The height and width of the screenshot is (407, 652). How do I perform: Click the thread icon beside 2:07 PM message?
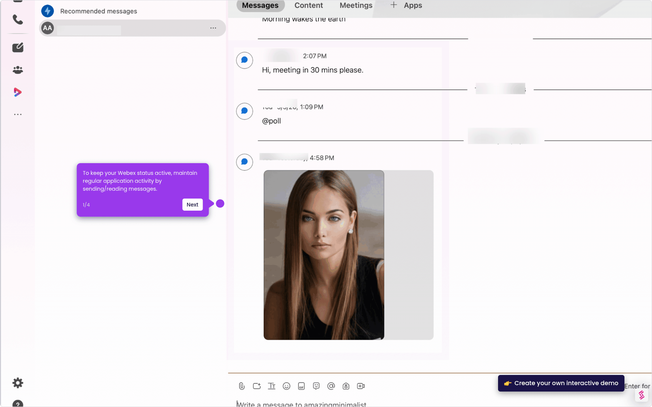[244, 60]
